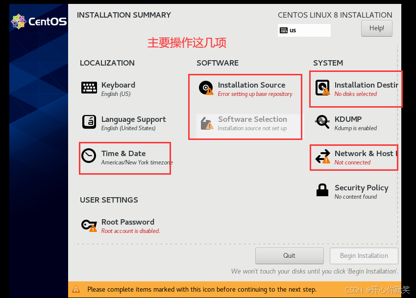Click the CentOS logo in the sidebar
Image resolution: width=416 pixels, height=298 pixels.
click(33, 22)
